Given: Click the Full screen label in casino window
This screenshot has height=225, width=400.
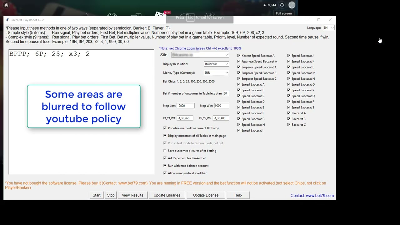Looking at the screenshot, I should click(x=284, y=13).
